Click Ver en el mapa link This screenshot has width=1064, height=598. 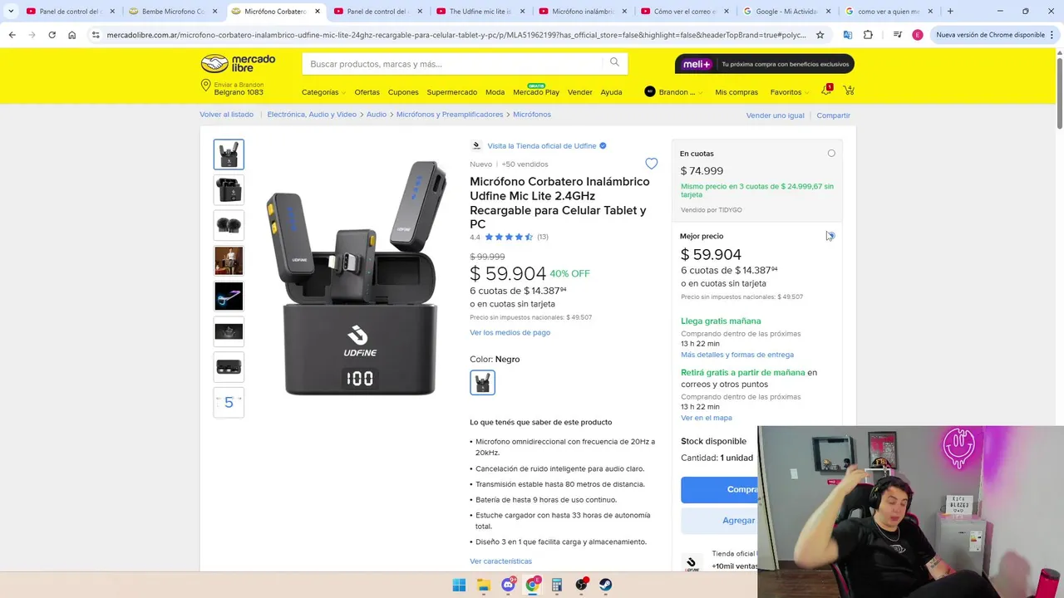click(707, 418)
